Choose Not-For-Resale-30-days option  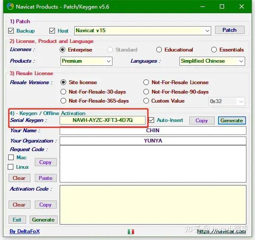pyautogui.click(x=63, y=92)
